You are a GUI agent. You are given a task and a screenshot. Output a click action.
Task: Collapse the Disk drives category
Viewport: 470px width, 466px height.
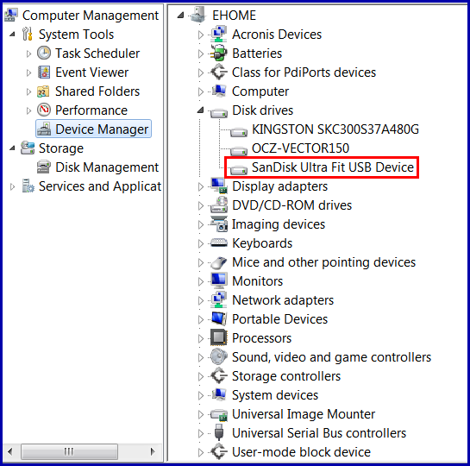200,110
